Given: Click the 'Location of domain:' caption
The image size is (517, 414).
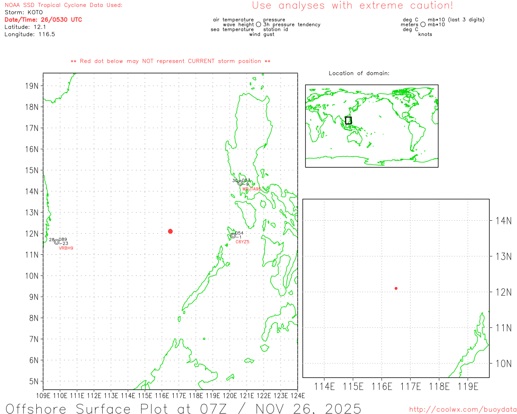Looking at the screenshot, I should pyautogui.click(x=359, y=73).
